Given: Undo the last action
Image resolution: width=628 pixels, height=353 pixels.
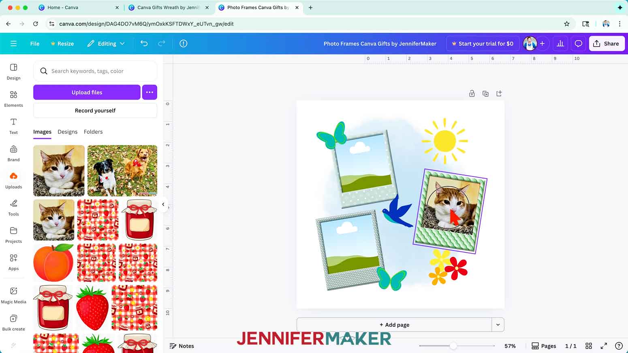Looking at the screenshot, I should coord(144,43).
